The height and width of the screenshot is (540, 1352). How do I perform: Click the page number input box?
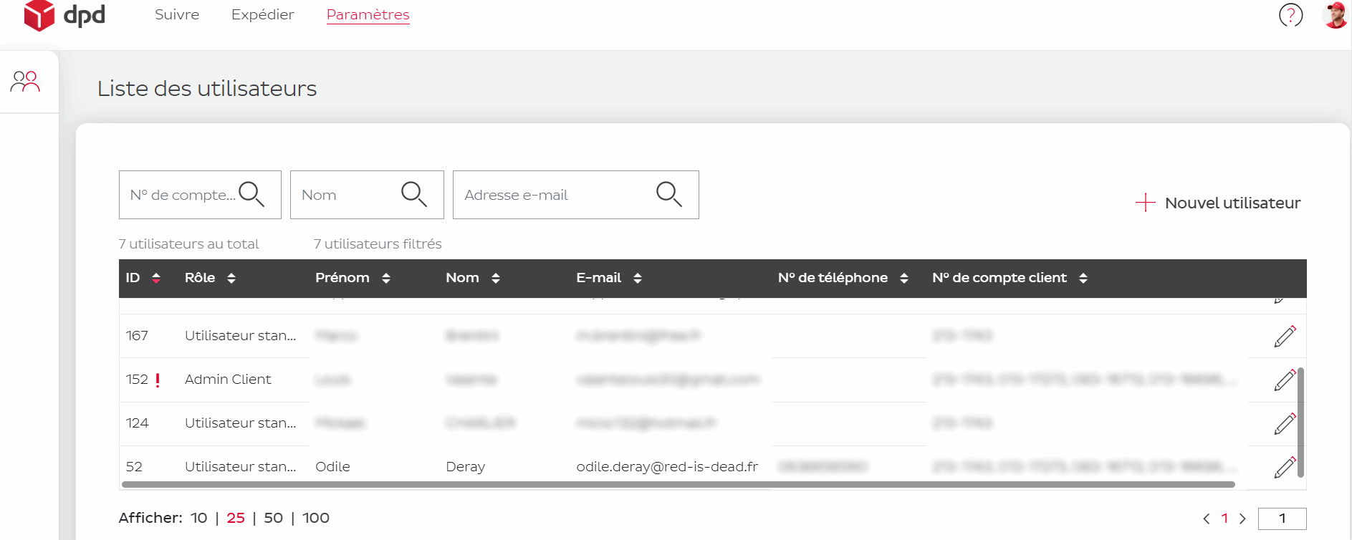click(x=1282, y=519)
